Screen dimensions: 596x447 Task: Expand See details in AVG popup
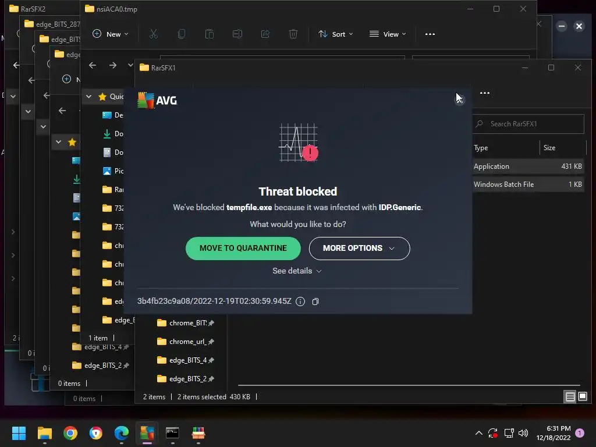pyautogui.click(x=297, y=271)
